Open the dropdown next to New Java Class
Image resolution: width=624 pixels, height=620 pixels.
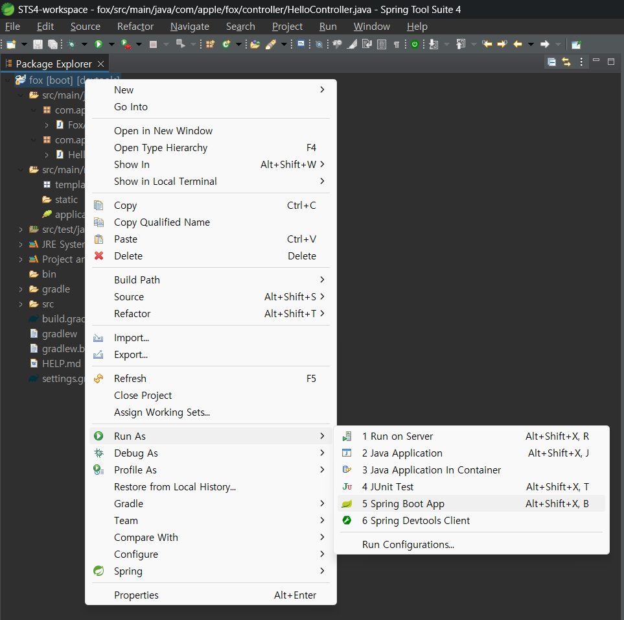click(x=238, y=44)
